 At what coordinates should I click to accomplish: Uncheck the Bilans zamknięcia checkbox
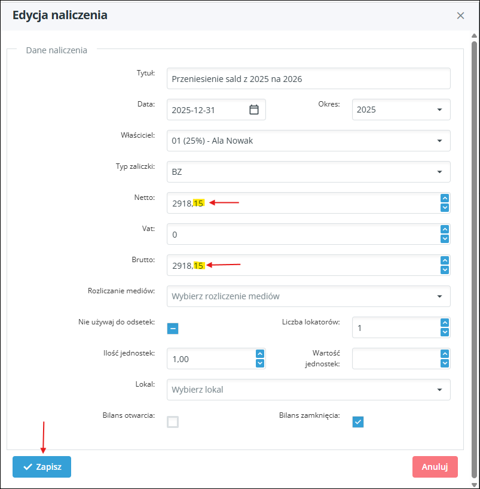[x=358, y=422]
